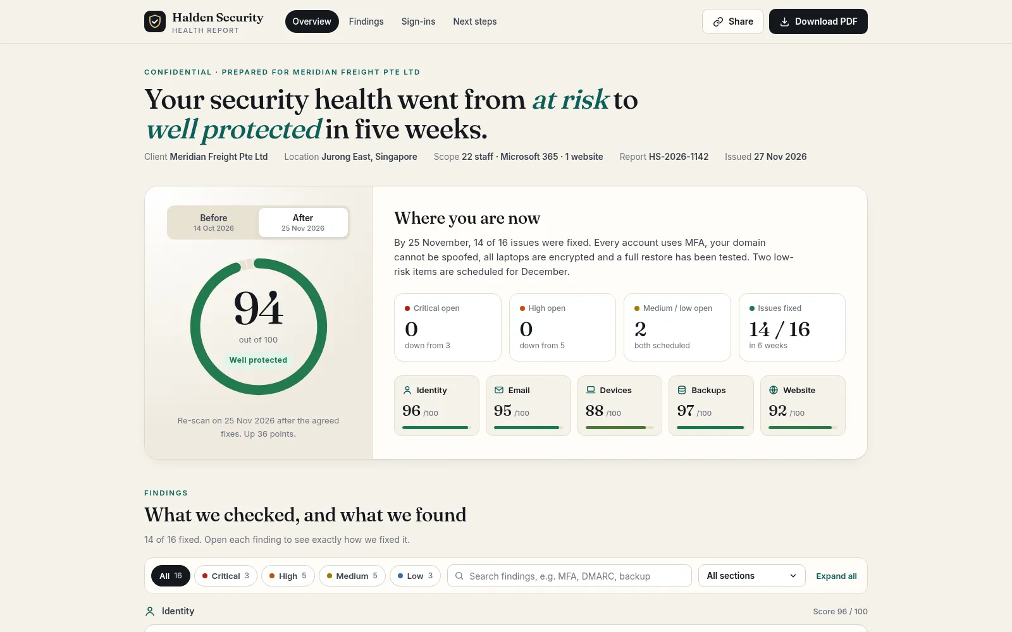Click the person icon beside Identity section heading
Screen dimensions: 1012x632
(x=150, y=611)
